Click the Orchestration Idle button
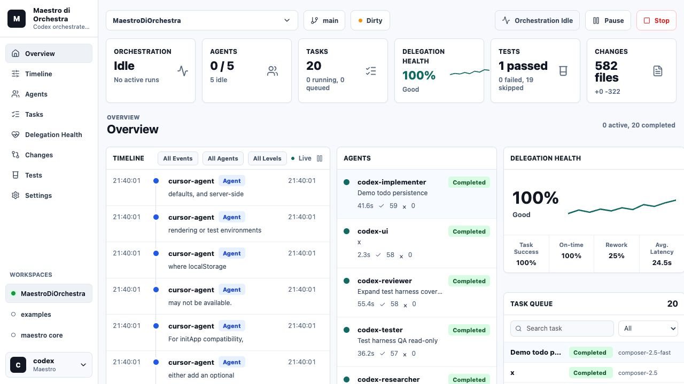Image resolution: width=684 pixels, height=384 pixels. (538, 20)
